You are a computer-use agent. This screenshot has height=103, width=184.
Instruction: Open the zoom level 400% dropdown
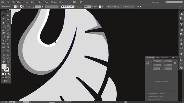coord(16,102)
